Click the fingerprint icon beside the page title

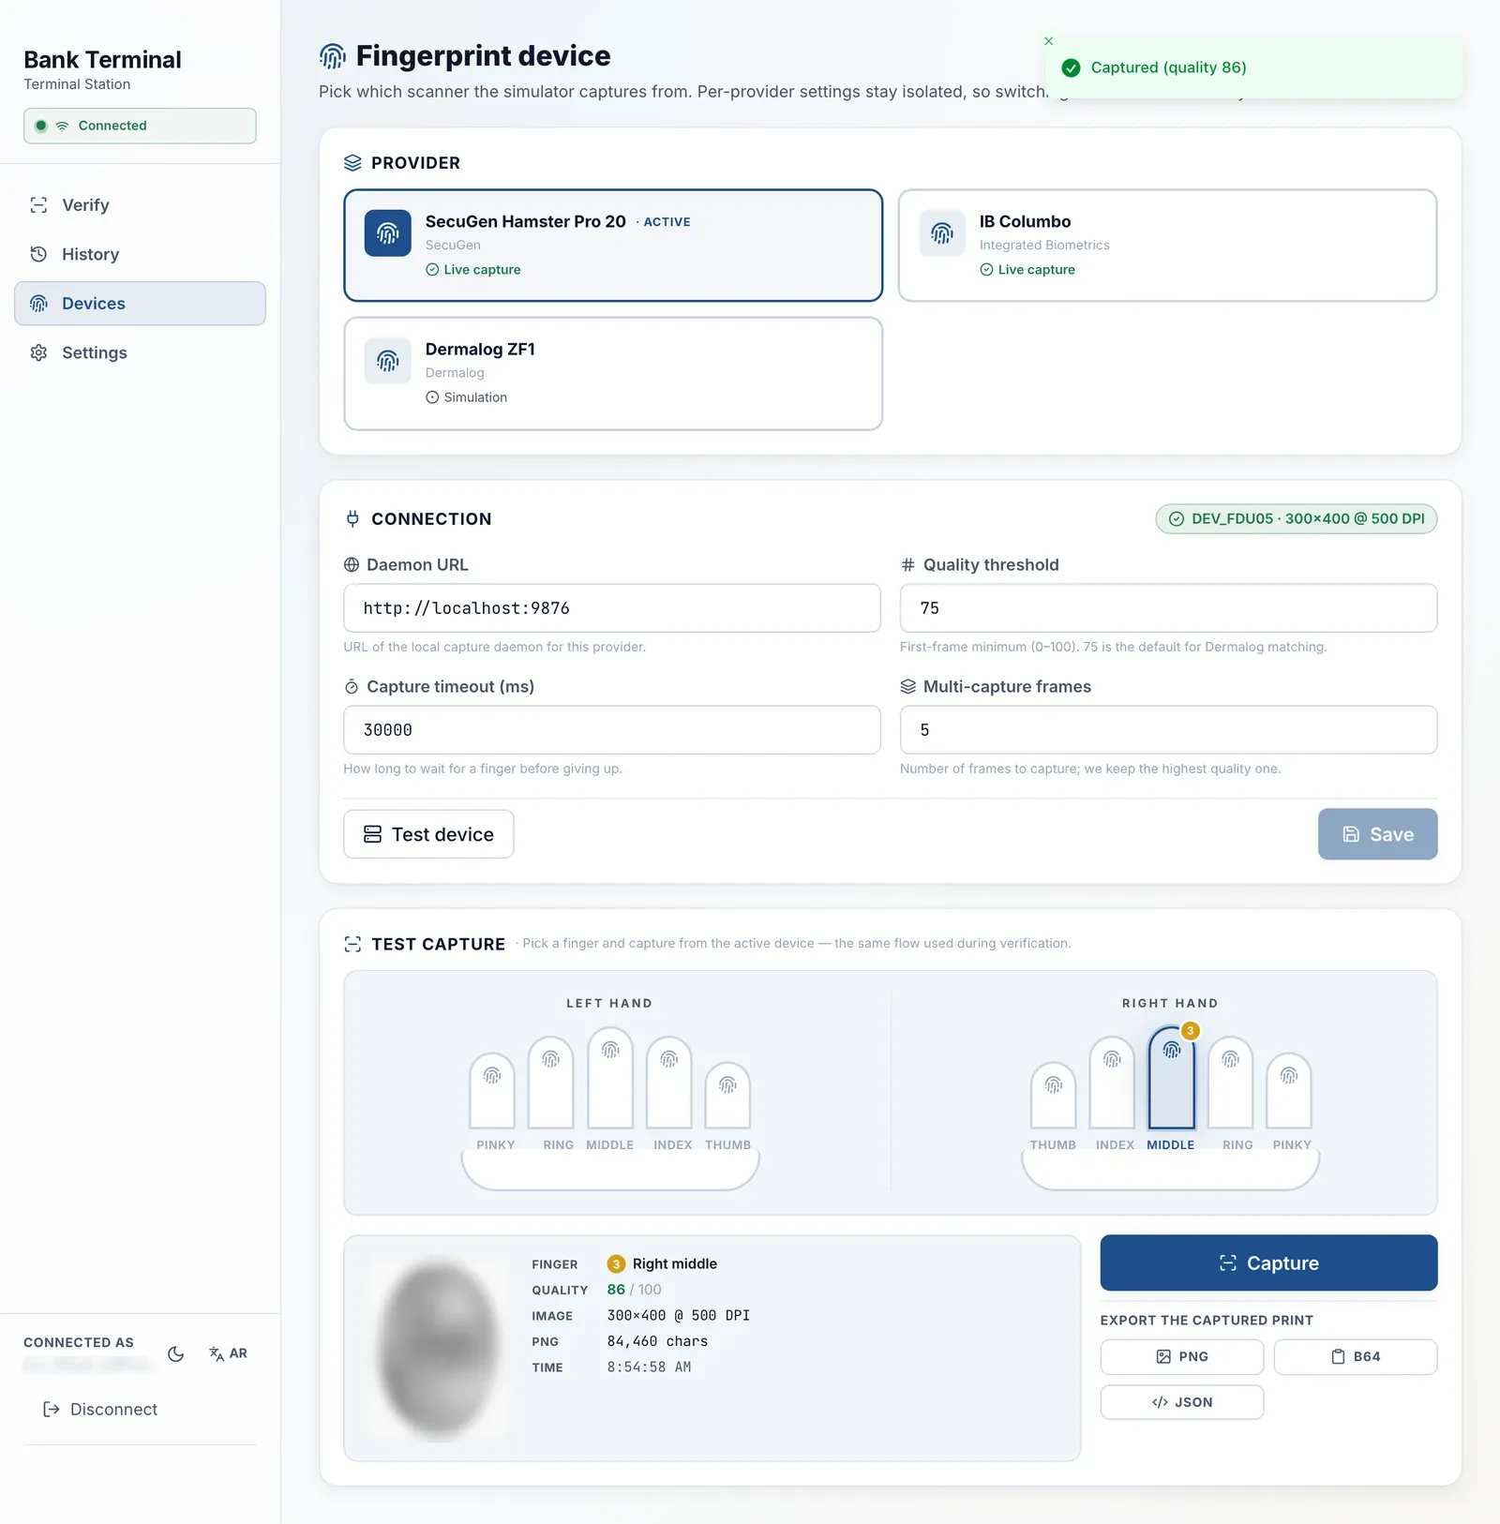pyautogui.click(x=333, y=56)
